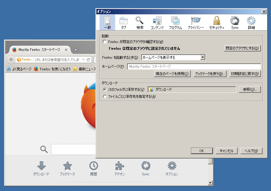
Task: Open the Sync settings panel
Action: tap(234, 22)
